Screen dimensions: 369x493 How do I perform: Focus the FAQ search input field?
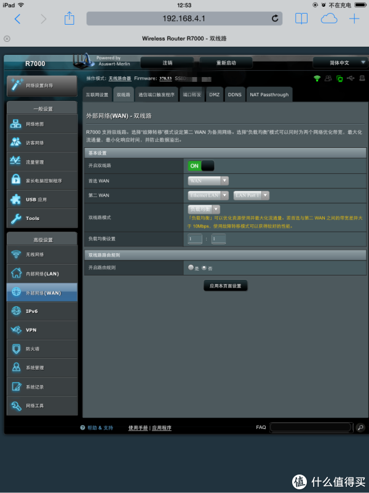(311, 427)
